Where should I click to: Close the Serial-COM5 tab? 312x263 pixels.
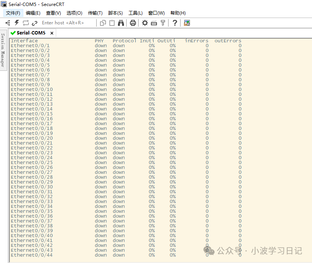pos(52,33)
